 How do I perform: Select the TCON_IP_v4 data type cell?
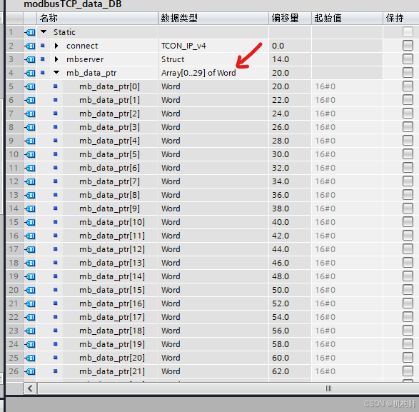(x=213, y=46)
